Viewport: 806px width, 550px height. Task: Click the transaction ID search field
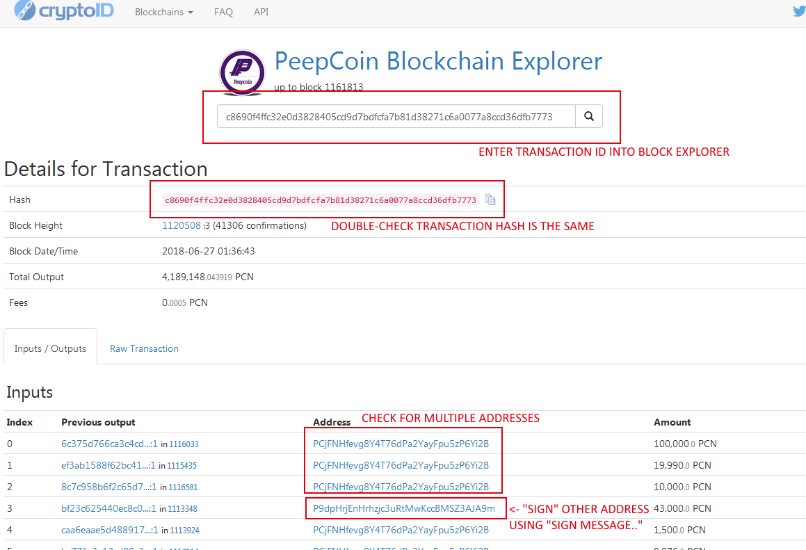point(396,116)
